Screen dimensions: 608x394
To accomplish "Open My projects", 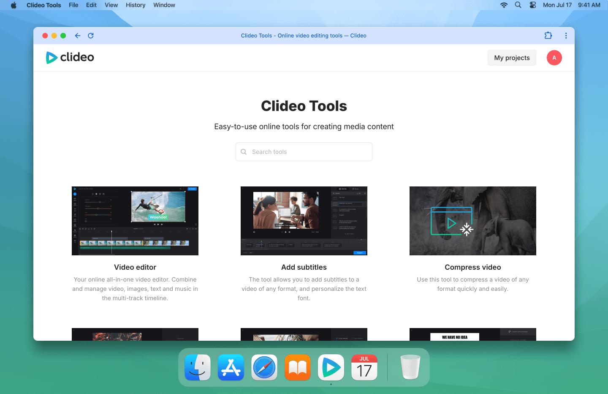I will 512,58.
